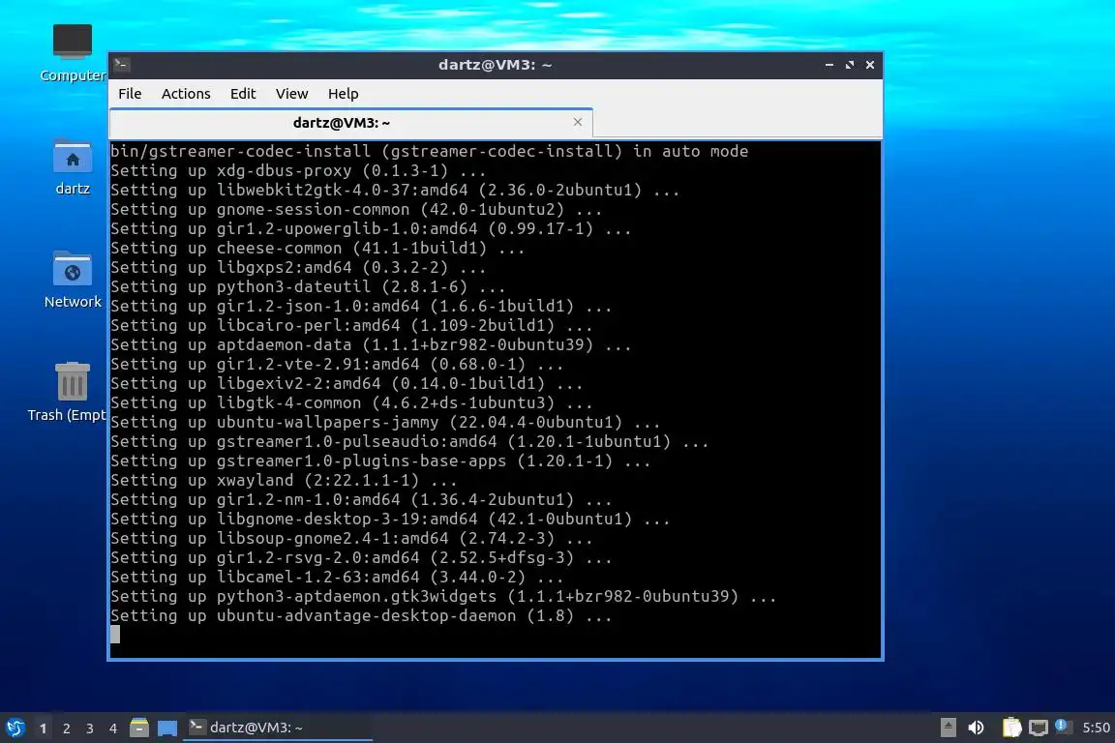1115x743 pixels.
Task: Click line 'Setting up ubuntu-wallpapers-jammy'
Action: (385, 423)
